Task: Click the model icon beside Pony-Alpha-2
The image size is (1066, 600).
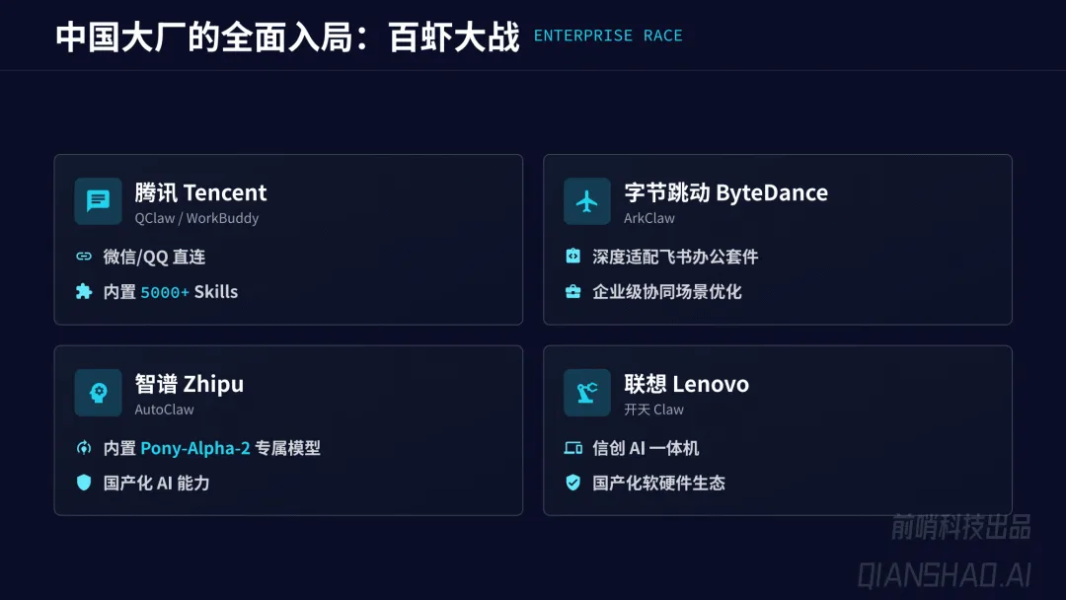Action: coord(84,448)
